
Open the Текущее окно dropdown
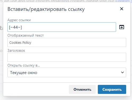point(67,72)
